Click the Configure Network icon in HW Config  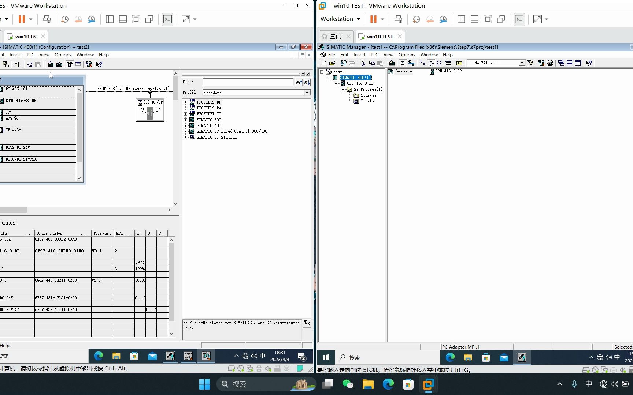89,64
